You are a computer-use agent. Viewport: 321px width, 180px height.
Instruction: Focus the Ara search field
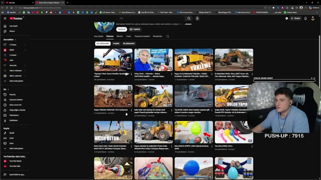click(151, 18)
